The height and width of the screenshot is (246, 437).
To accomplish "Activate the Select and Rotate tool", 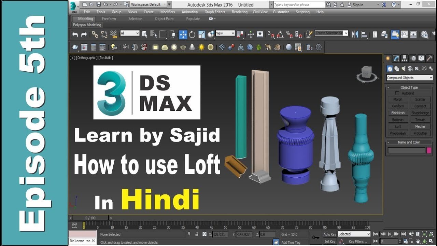I will 192,34.
